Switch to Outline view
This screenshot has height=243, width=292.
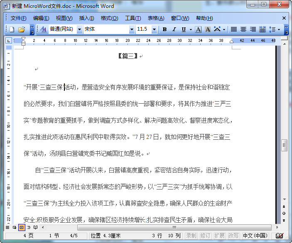pos(29,227)
